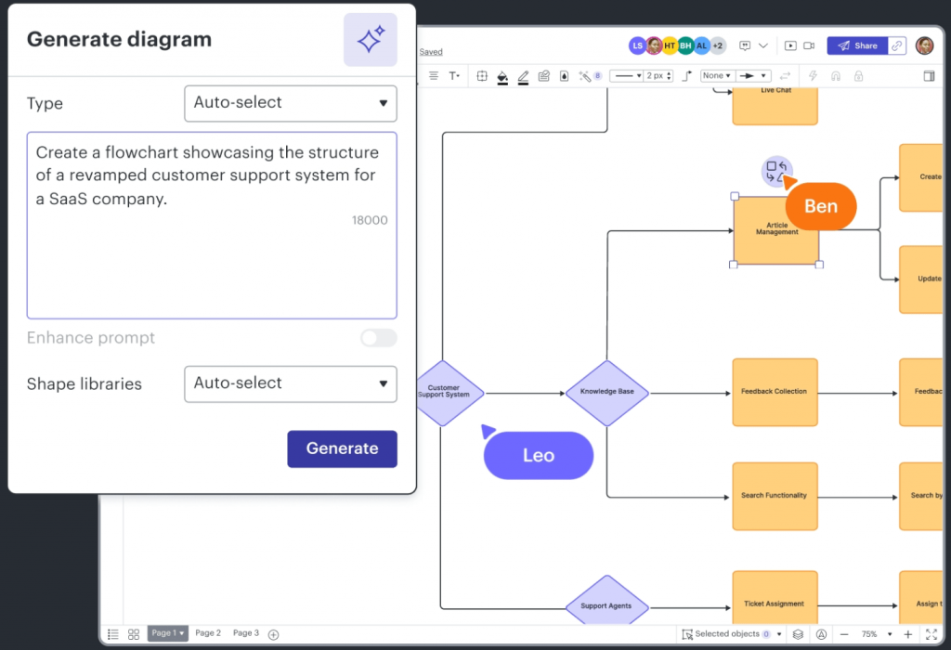Click the sparkle icon in Generate diagram panel
The image size is (951, 650).
point(371,40)
